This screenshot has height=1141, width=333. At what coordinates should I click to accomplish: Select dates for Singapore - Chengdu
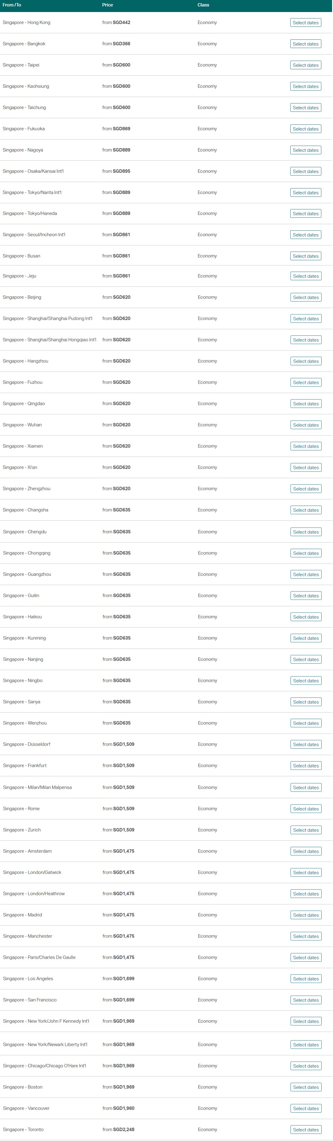pos(306,532)
